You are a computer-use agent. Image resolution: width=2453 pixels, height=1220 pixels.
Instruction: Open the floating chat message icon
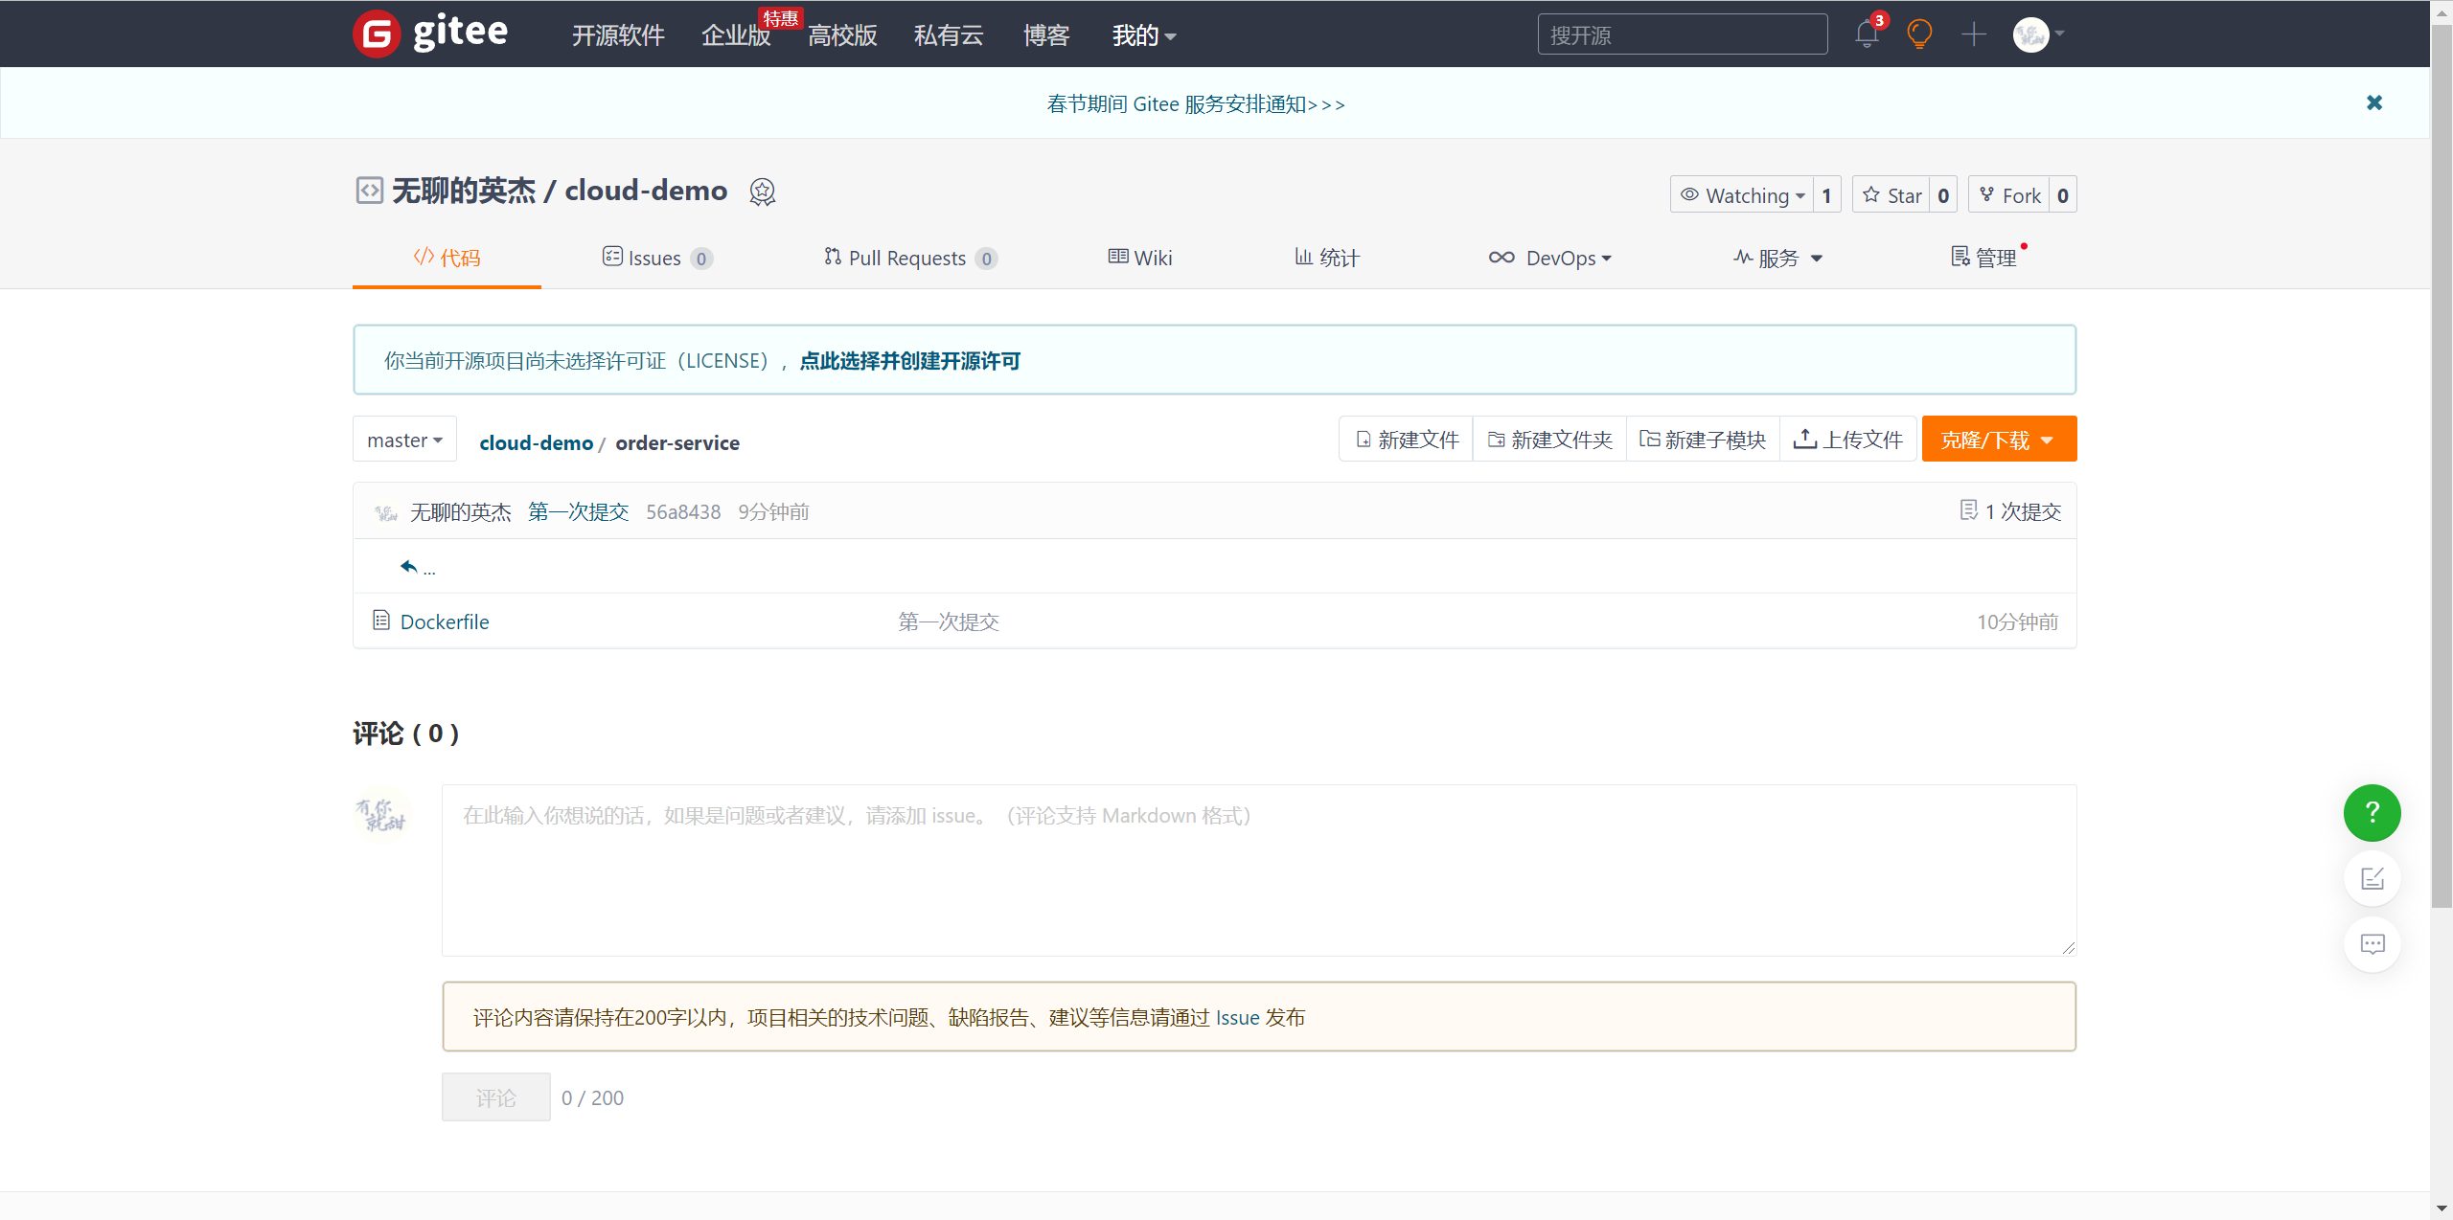pos(2372,944)
